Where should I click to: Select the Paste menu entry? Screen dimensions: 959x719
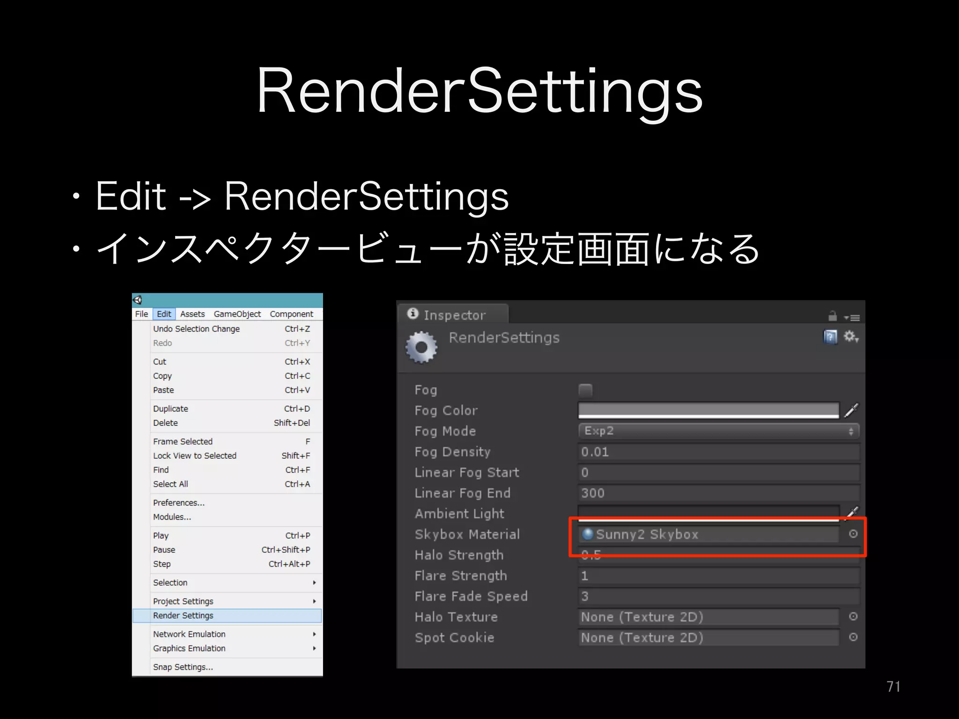(228, 390)
